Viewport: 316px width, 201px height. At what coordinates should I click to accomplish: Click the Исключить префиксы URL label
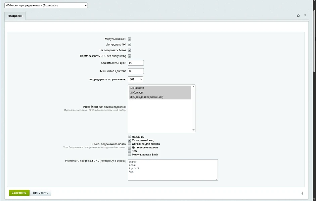tap(96, 161)
